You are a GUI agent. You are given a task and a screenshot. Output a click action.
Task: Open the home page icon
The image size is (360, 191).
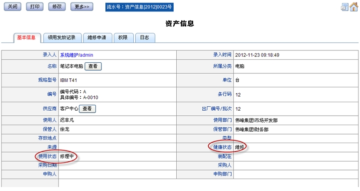(354, 6)
